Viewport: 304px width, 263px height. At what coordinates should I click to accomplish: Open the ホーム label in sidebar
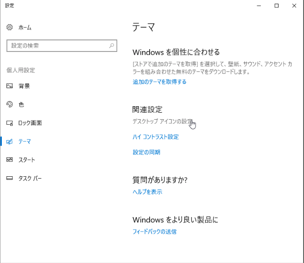25,27
